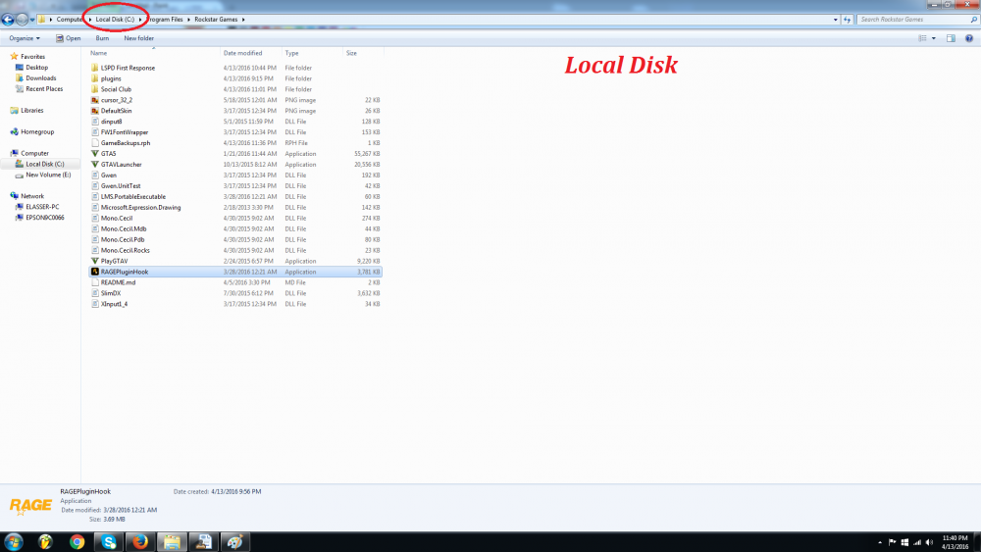Click New folder in the toolbar
Screen dimensions: 981x552
coord(139,38)
